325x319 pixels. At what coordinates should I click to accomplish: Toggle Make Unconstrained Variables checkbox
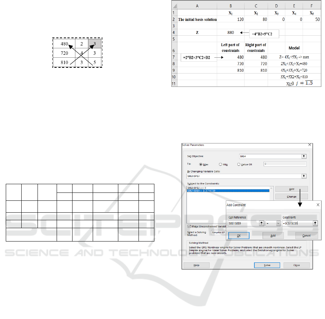tap(189, 226)
